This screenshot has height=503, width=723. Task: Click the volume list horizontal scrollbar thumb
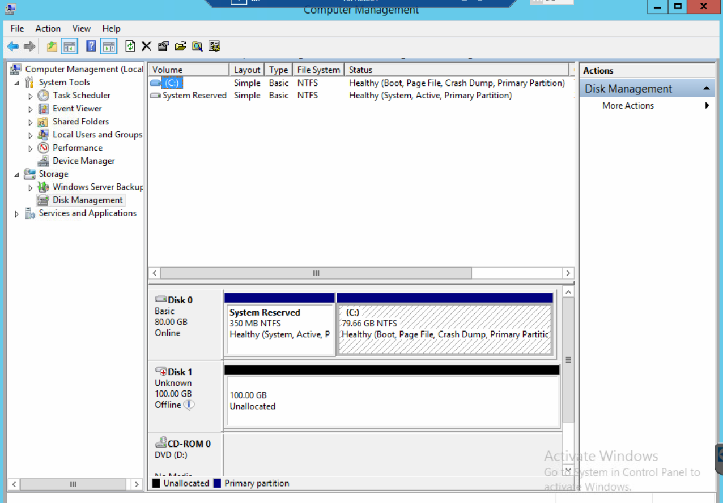316,273
